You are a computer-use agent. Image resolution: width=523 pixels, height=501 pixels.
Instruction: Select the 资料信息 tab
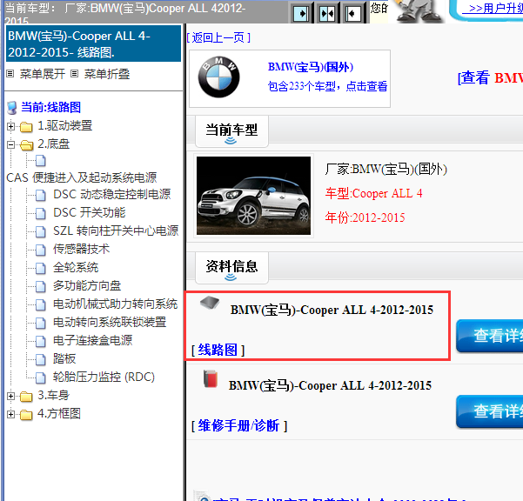[231, 268]
